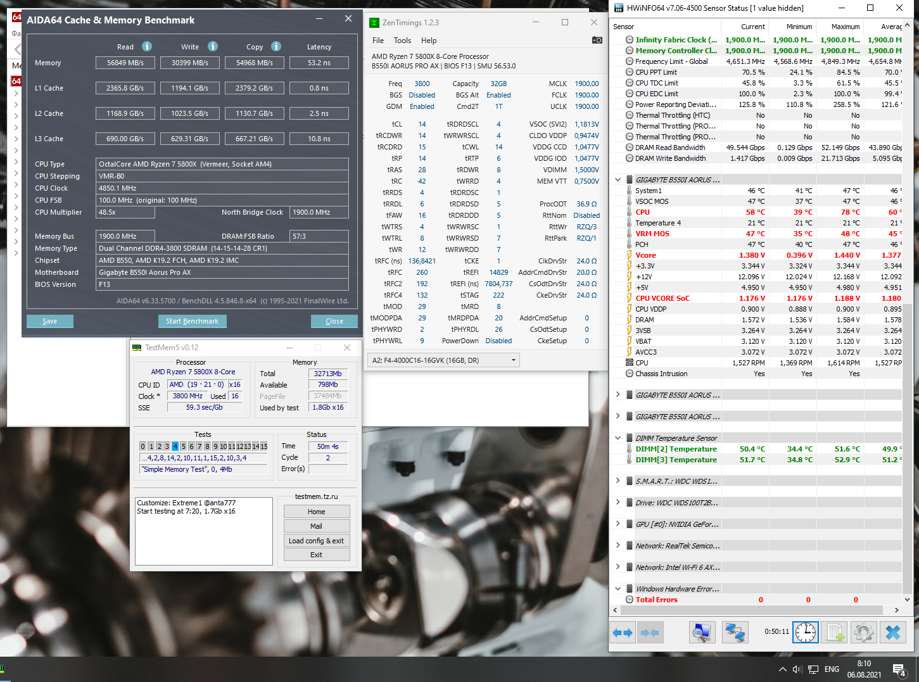The width and height of the screenshot is (919, 682).
Task: Click the icon beside Chassis Intrusion row
Action: tap(630, 374)
